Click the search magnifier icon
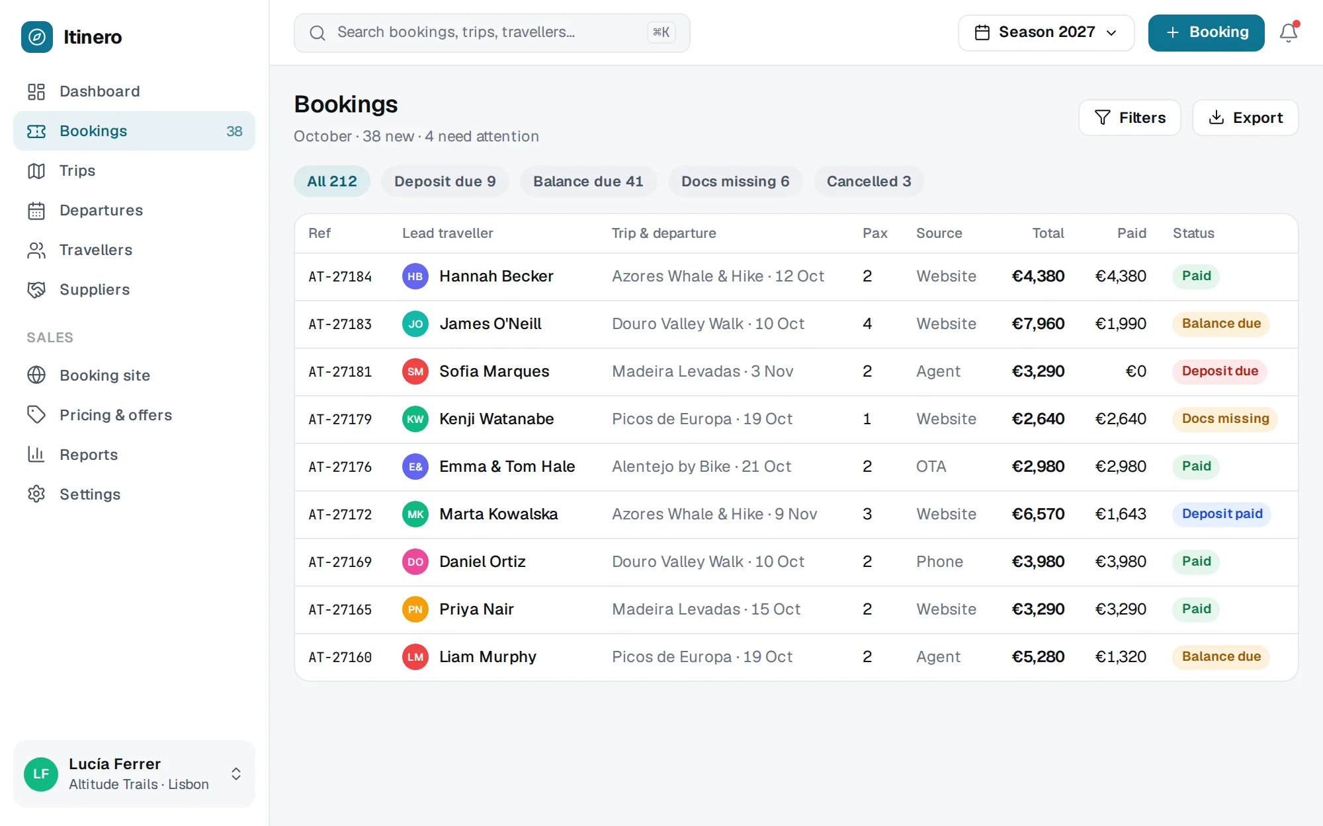Screen dimensions: 1323x826 (318, 33)
